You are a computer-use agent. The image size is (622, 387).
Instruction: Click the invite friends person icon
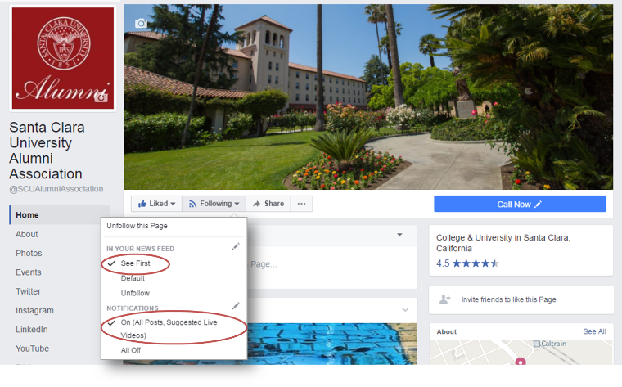445,299
